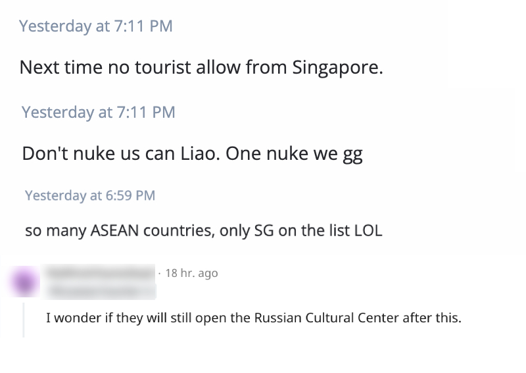The image size is (526, 373).
Task: Click the word "tourist" in the first comment
Action: coord(163,67)
